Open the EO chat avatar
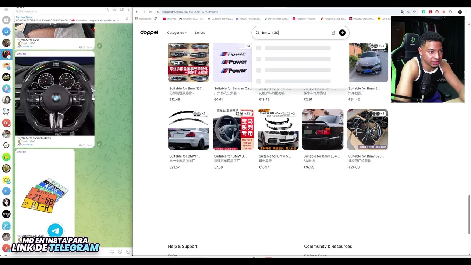471x265 pixels. tap(6, 123)
